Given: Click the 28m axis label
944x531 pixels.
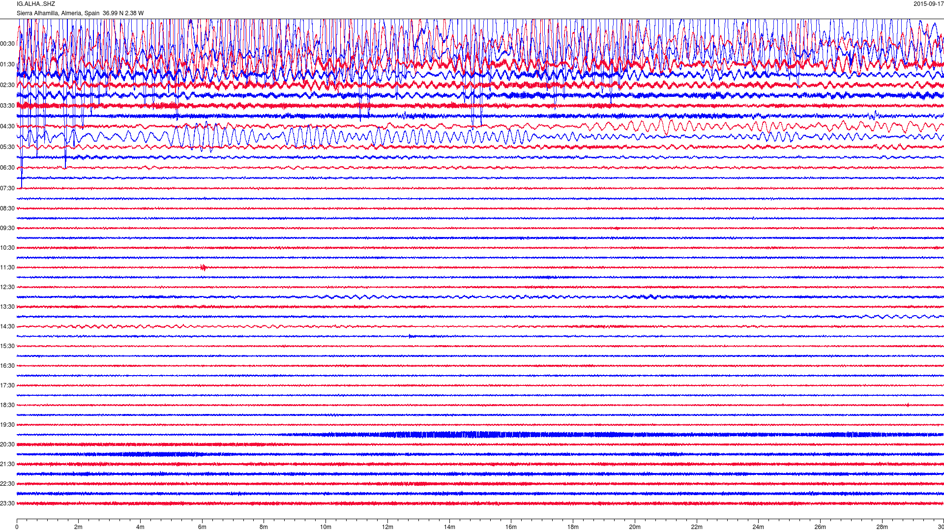Looking at the screenshot, I should point(882,527).
